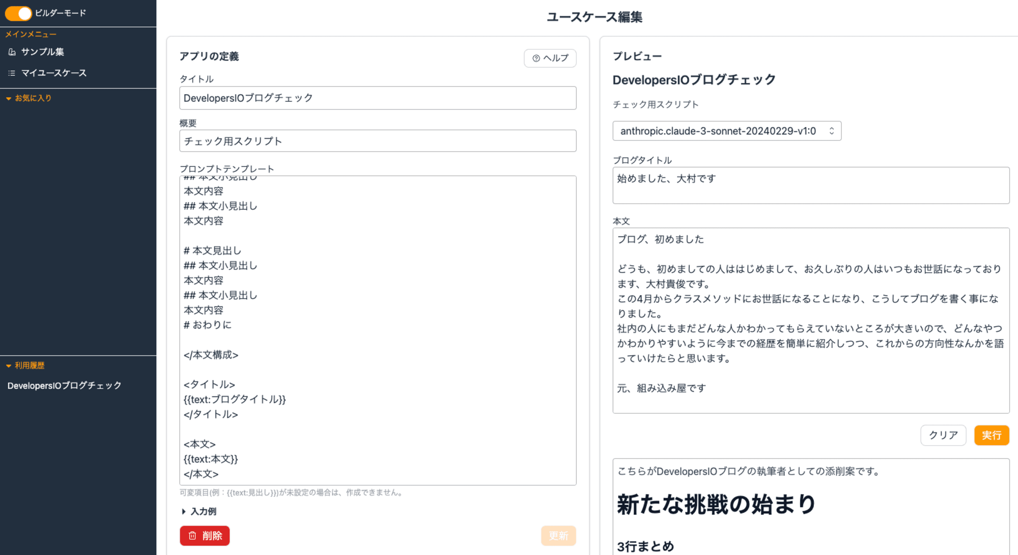Focus the ブログタイトル text area
Viewport: 1018px width, 555px height.
pos(811,185)
